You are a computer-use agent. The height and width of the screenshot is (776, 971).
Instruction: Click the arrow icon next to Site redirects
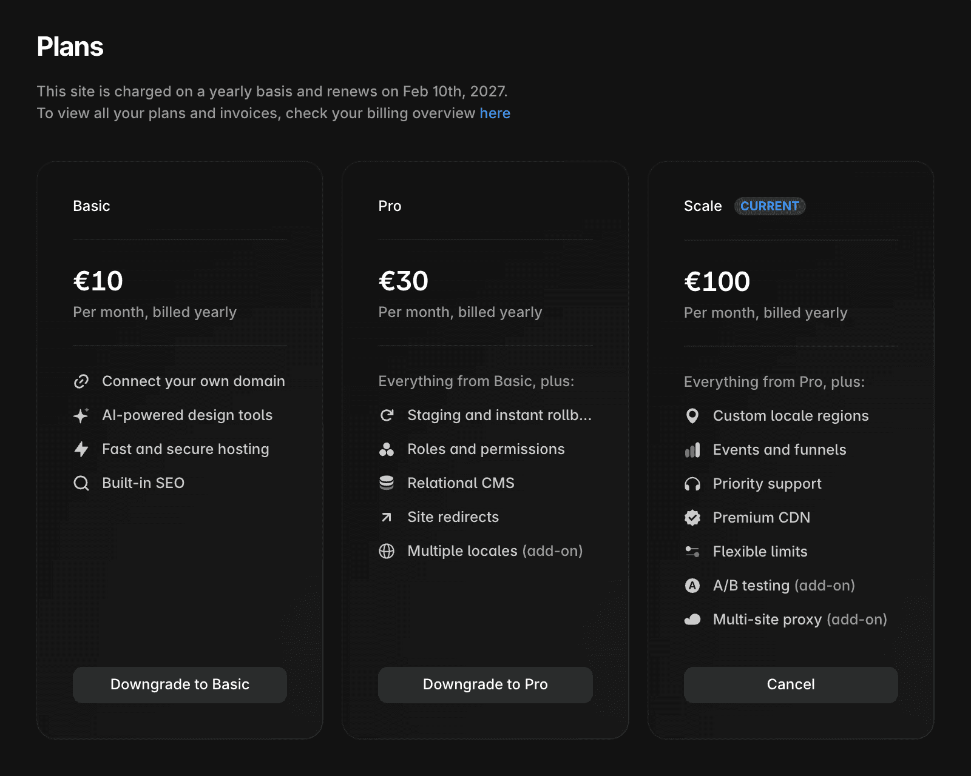coord(387,517)
